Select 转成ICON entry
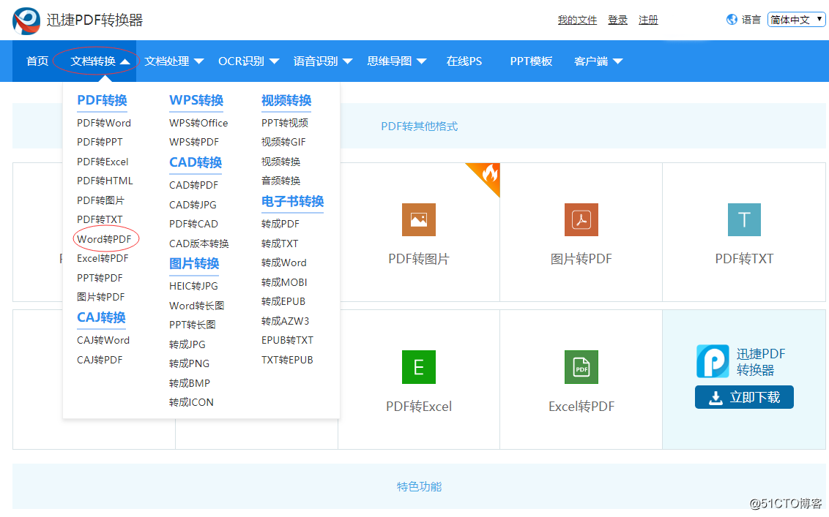Viewport: 829px width, 517px height. (x=191, y=402)
